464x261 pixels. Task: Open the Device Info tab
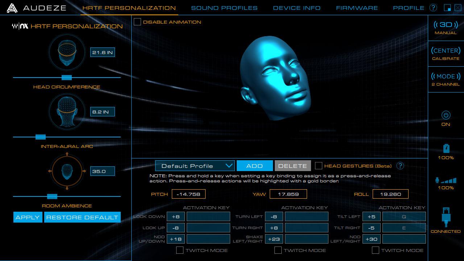297,8
